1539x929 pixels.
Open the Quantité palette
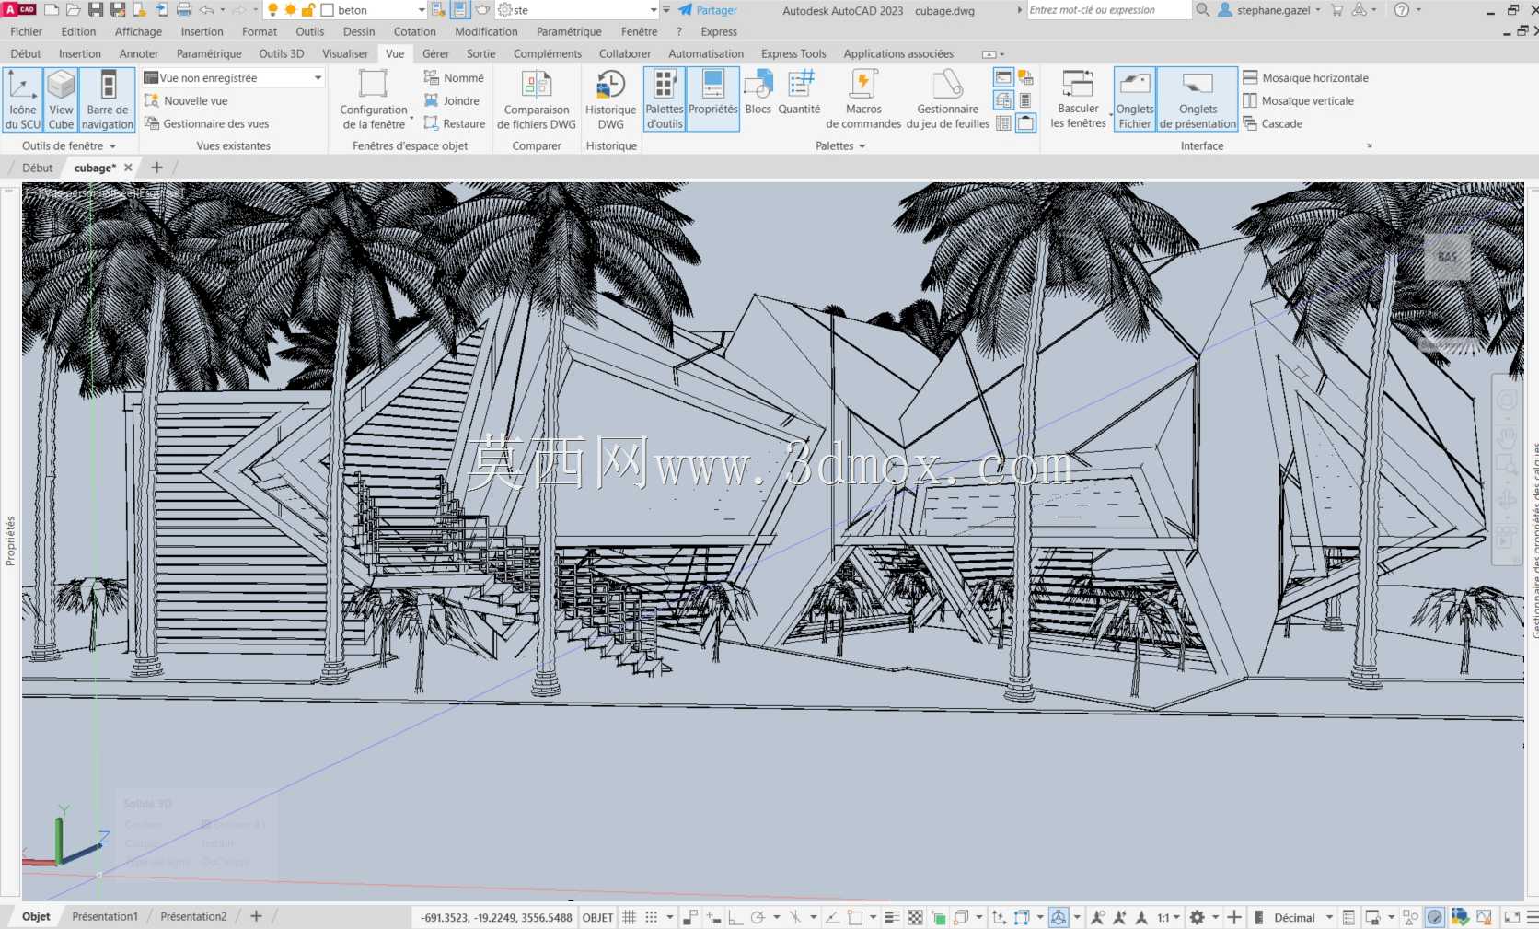coord(799,93)
